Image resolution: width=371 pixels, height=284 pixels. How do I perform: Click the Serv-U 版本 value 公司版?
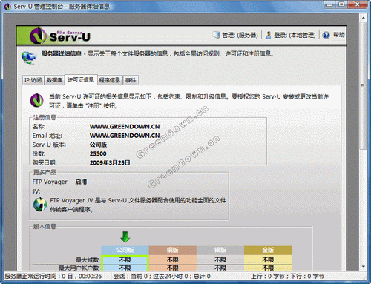[98, 145]
